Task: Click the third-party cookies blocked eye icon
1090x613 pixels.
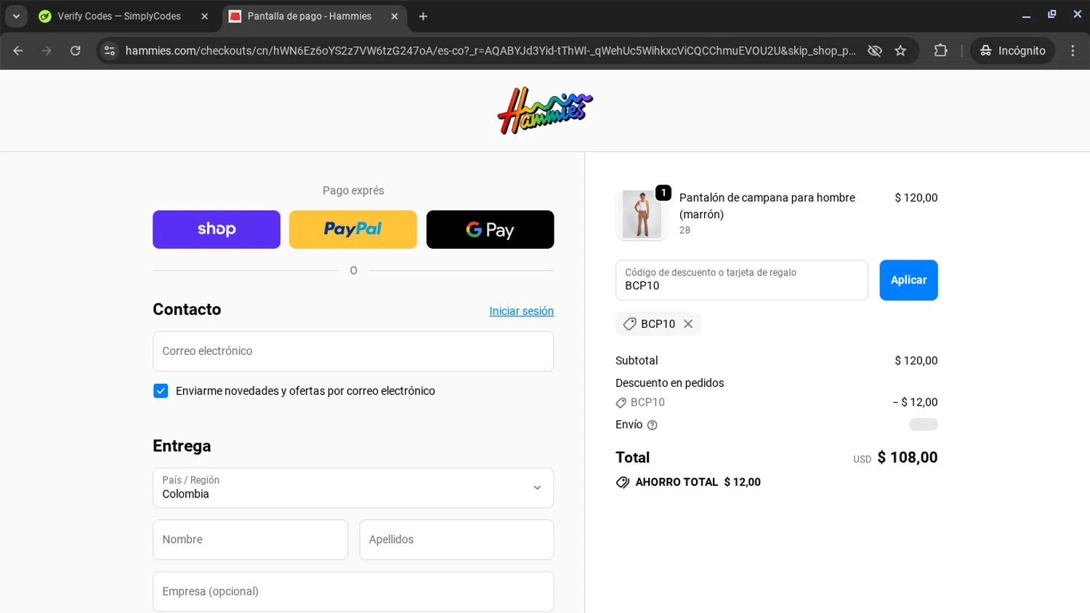Action: [875, 50]
